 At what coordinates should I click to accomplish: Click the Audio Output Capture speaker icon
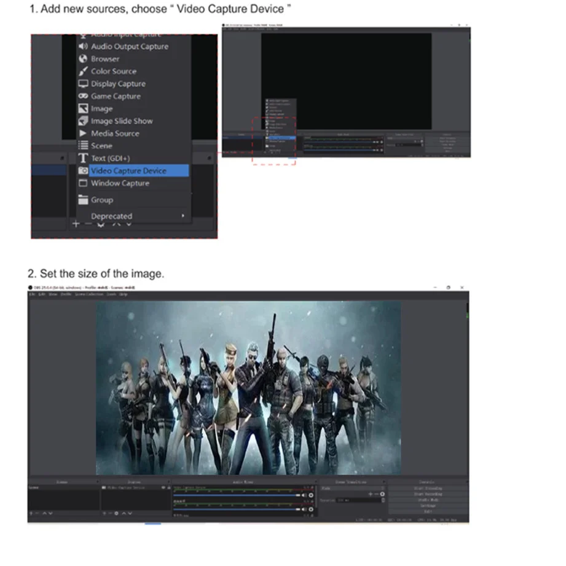[84, 46]
